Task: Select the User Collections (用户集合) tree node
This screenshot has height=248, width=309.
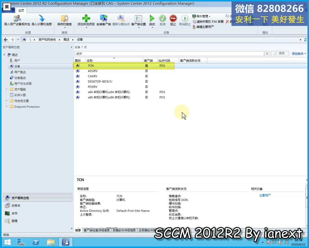Action: click(20, 72)
